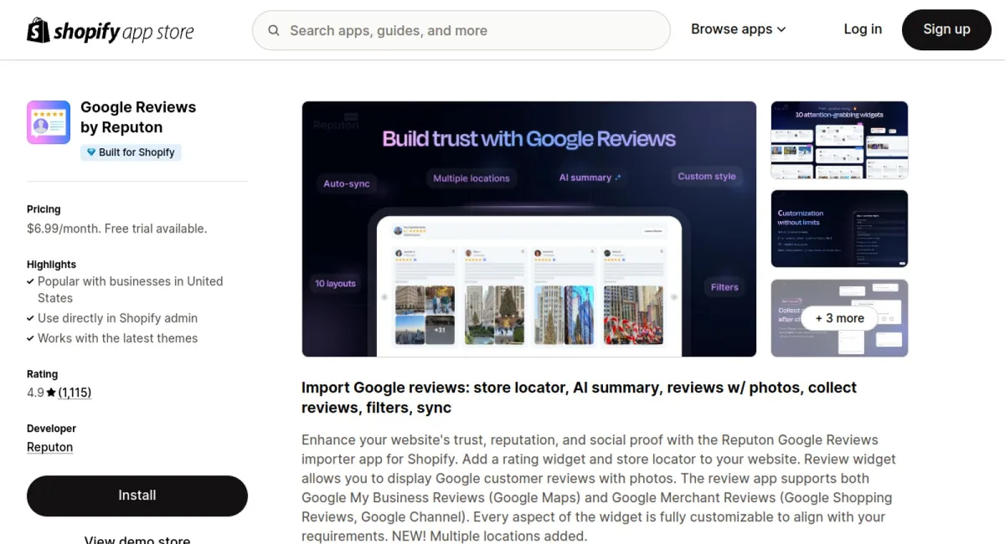Open the main Build trust with Google Reviews image
Screen dimensions: 1005x544
529,229
